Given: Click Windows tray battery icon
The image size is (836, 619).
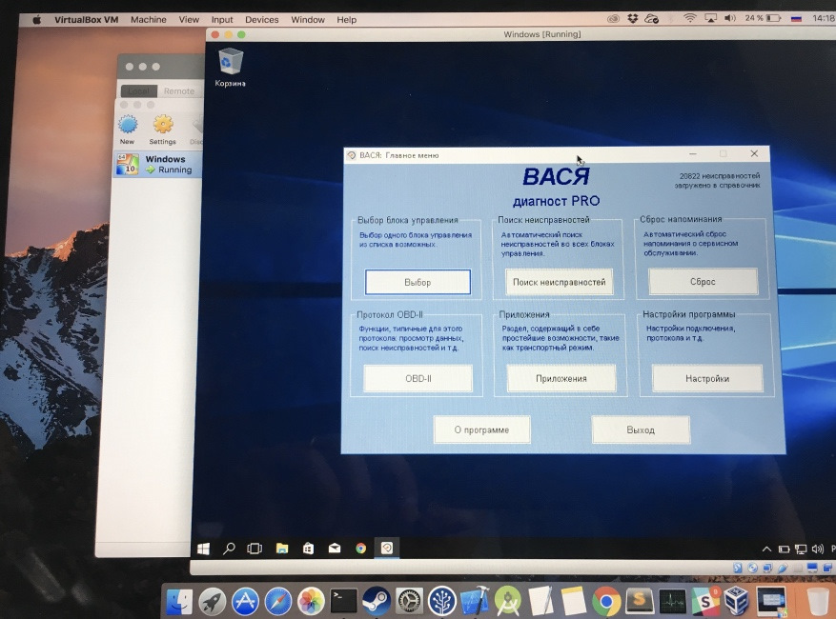Looking at the screenshot, I should click(784, 549).
